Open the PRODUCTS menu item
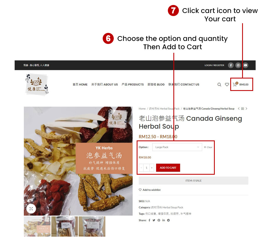The height and width of the screenshot is (251, 270). pos(133,85)
